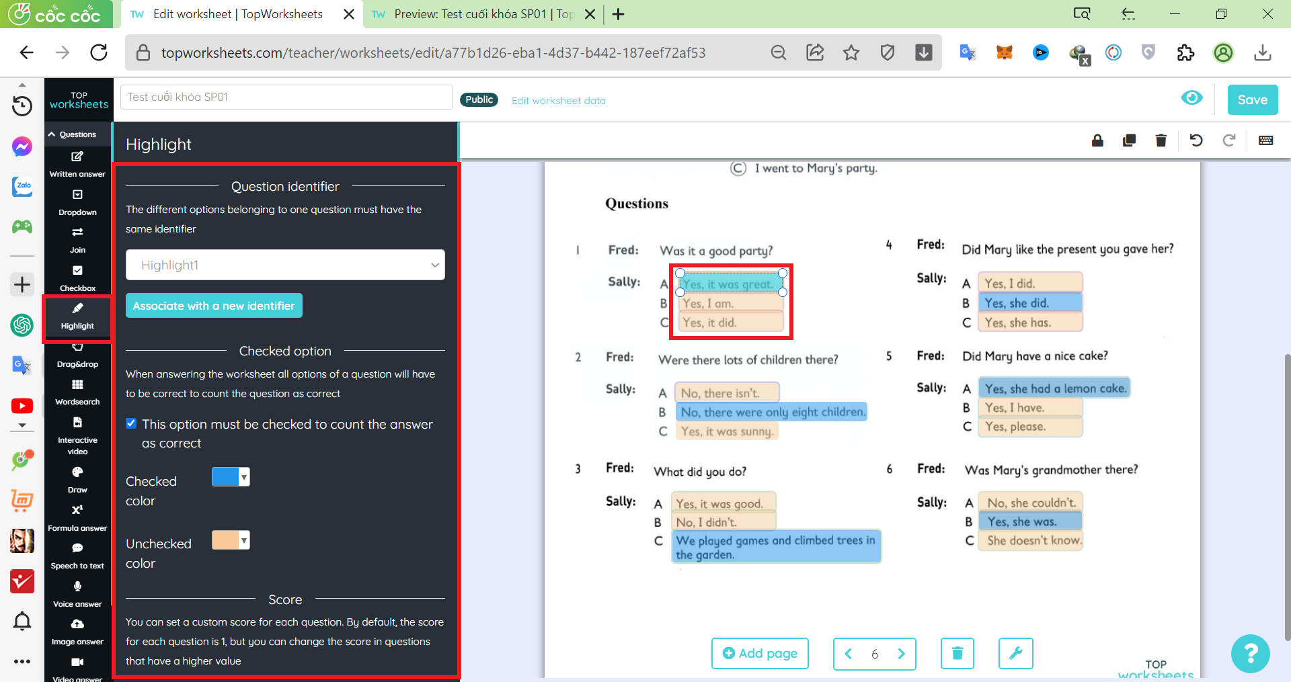The image size is (1291, 682).
Task: Select the Written answer question tool
Action: pyautogui.click(x=77, y=163)
